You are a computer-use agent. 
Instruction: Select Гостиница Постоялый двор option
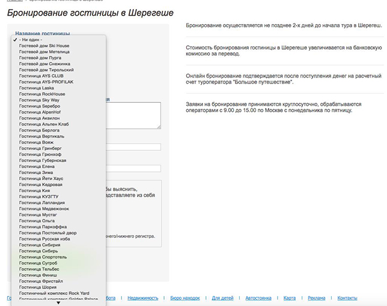58,233
